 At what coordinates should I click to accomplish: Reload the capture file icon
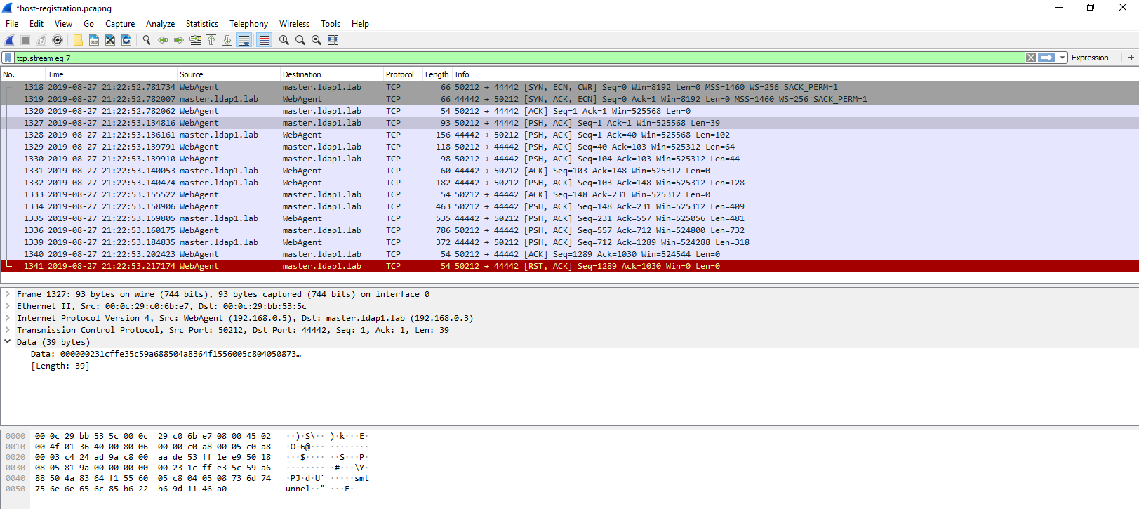pyautogui.click(x=126, y=40)
